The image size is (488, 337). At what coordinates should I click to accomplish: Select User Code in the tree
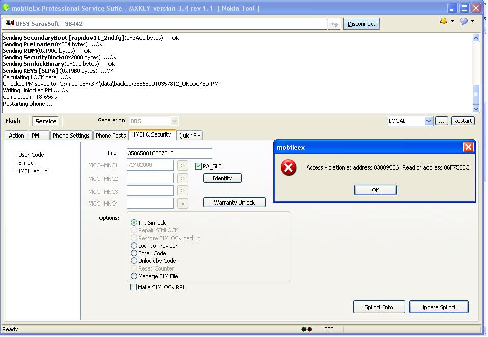coord(31,155)
